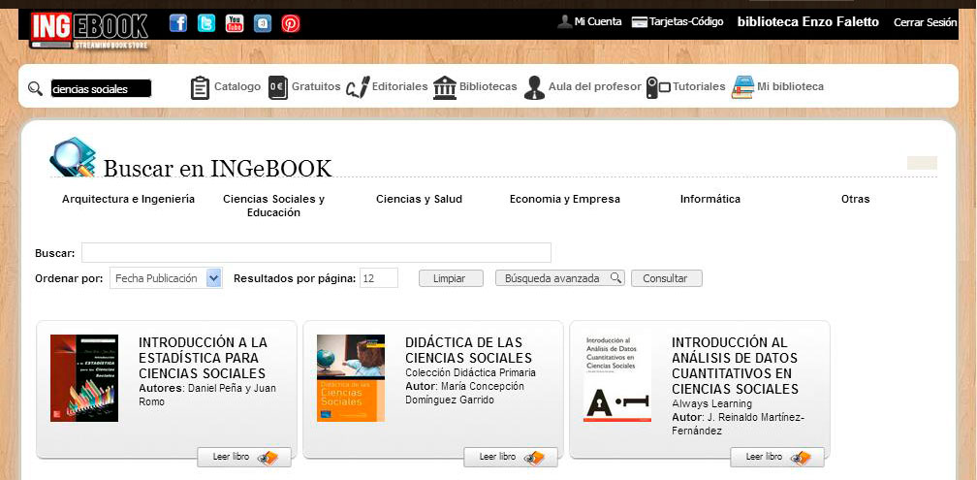
Task: Open the Facebook social icon
Action: tap(178, 23)
